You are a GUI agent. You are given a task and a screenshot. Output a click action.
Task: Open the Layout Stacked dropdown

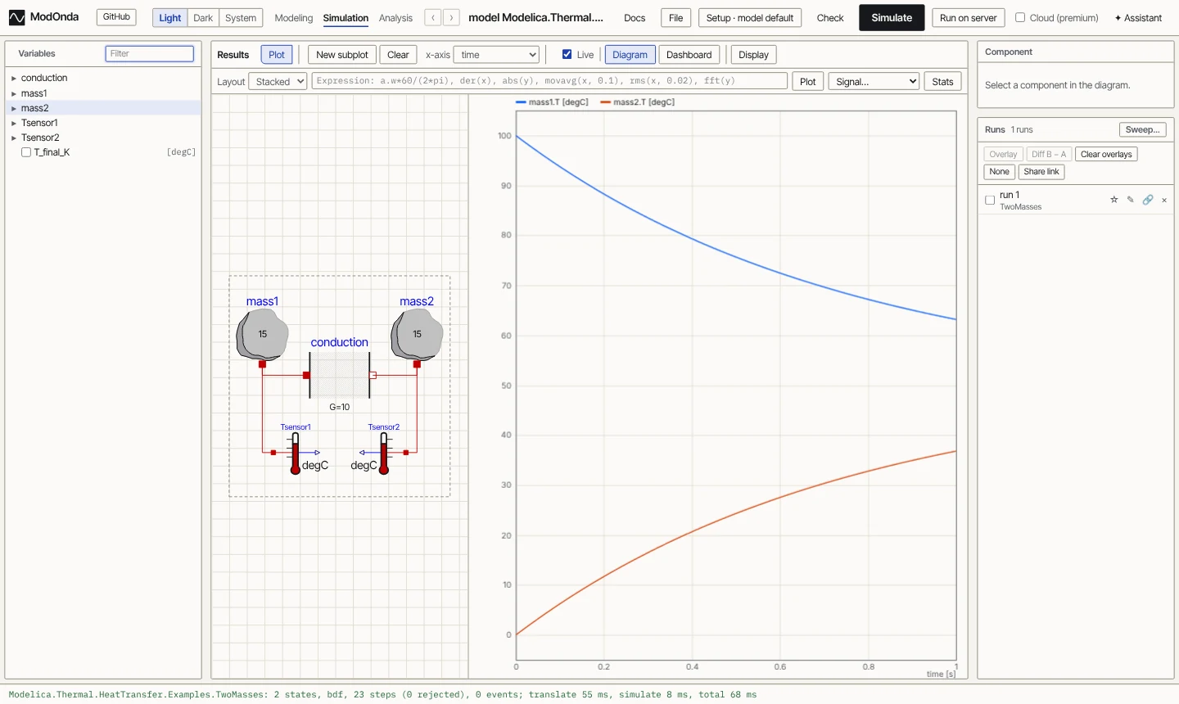tap(277, 82)
